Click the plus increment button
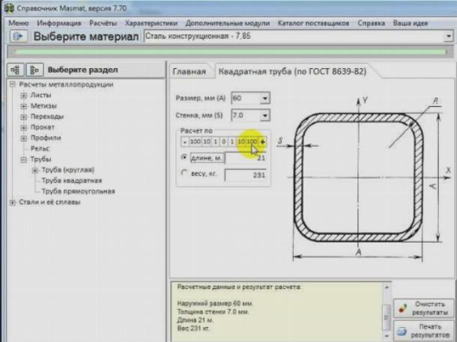The height and width of the screenshot is (342, 457). click(x=262, y=141)
